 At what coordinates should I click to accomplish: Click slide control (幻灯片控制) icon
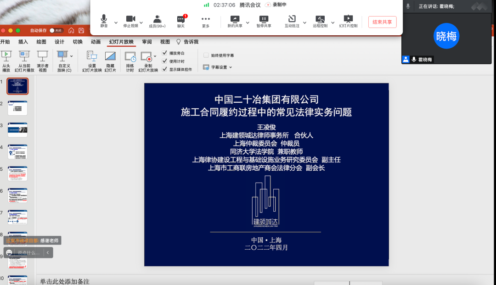point(348,19)
